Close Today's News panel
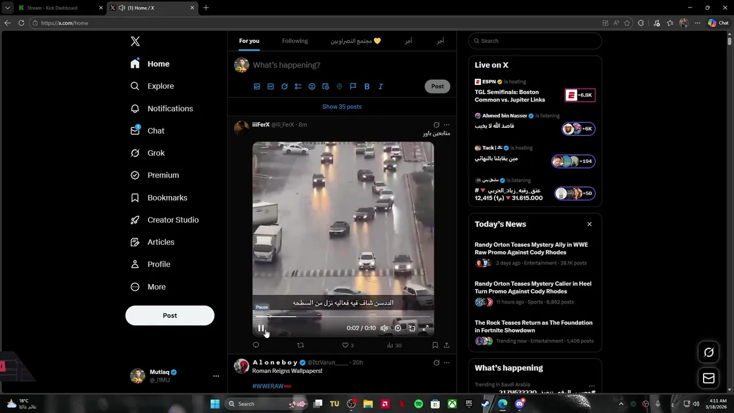The height and width of the screenshot is (413, 734). tap(589, 224)
